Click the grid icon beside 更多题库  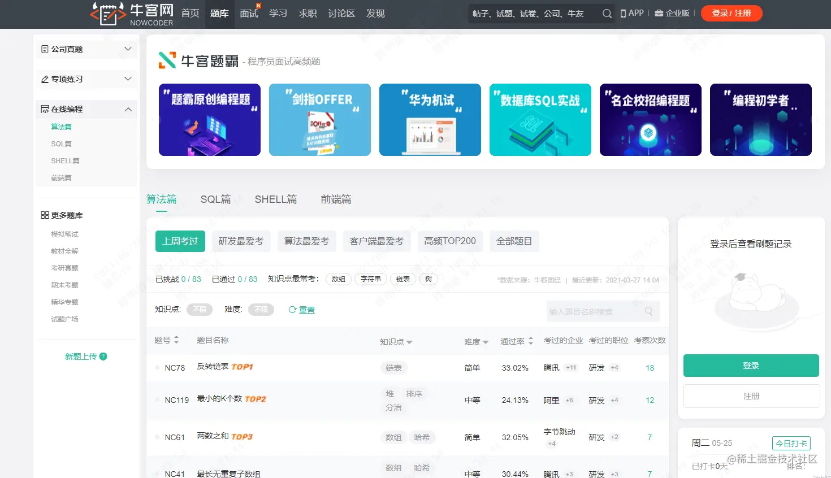(45, 215)
